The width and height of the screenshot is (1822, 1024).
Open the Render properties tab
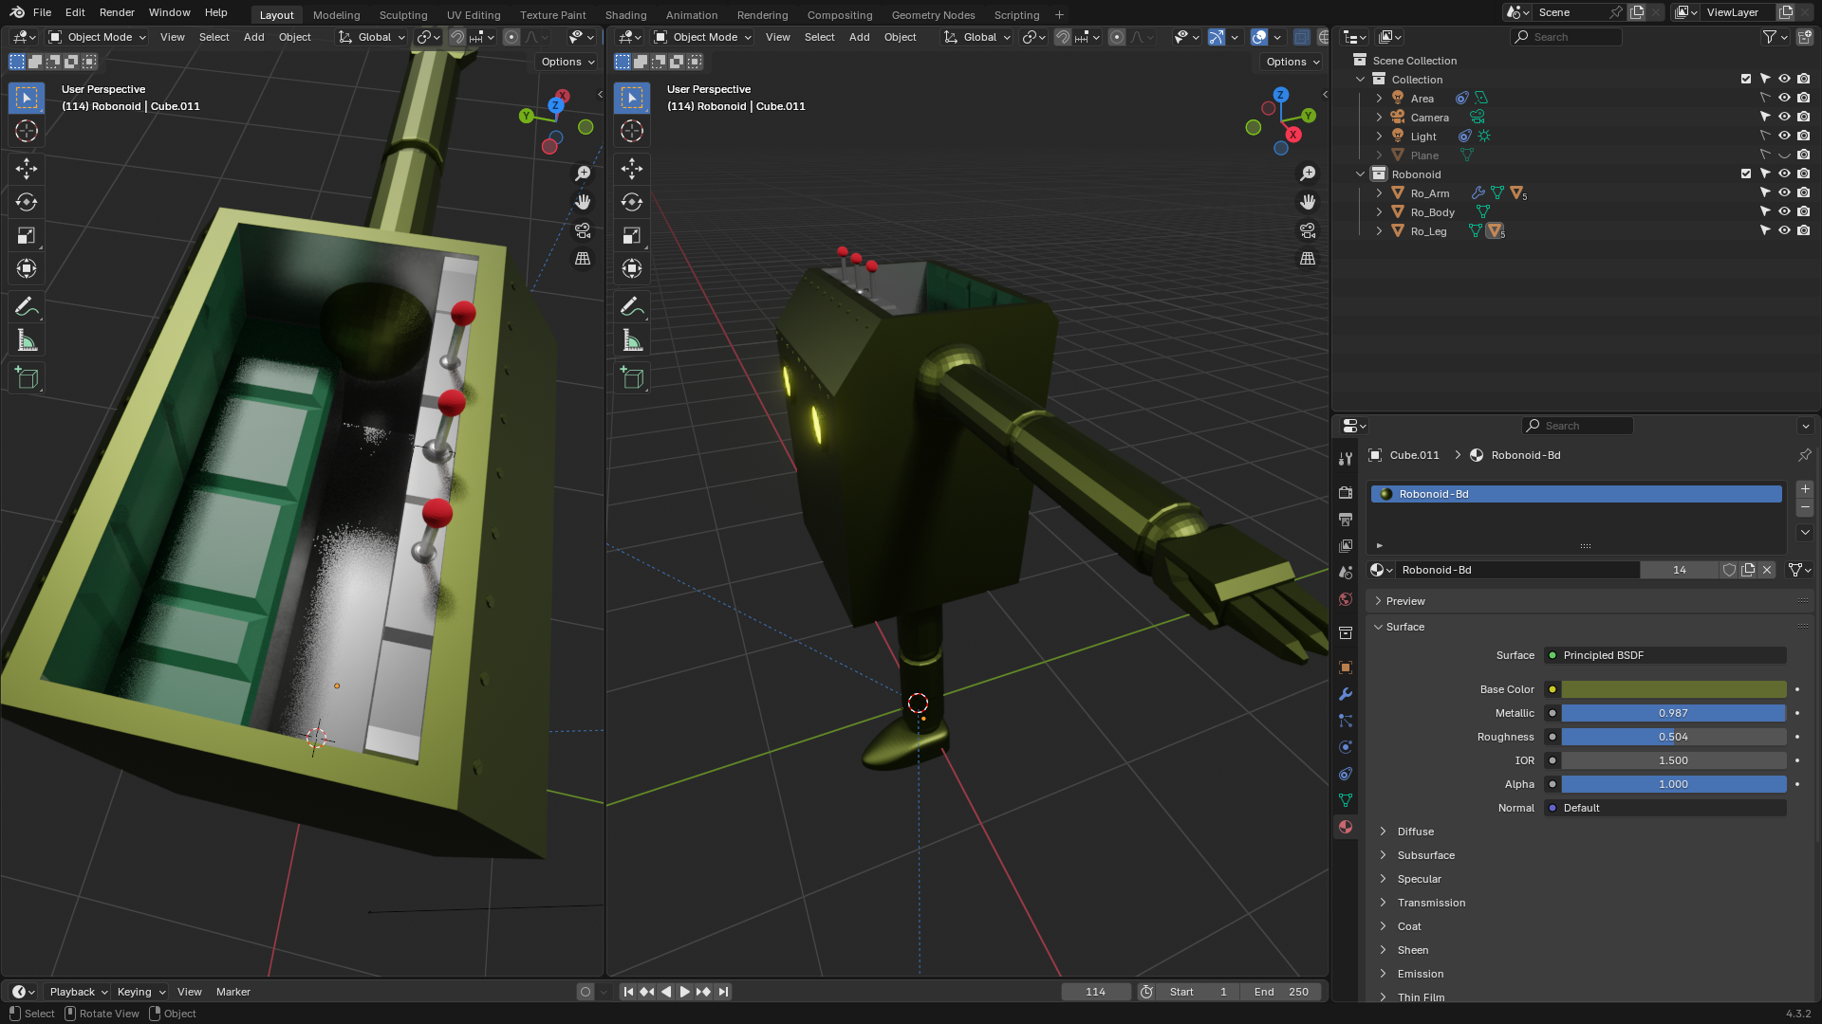tap(1346, 493)
